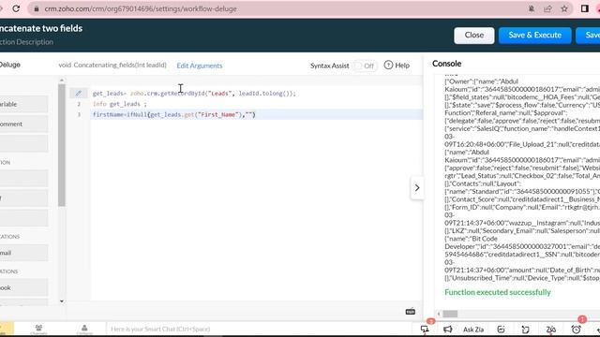The image size is (600, 337).
Task: Click 'Function executed successfully' message
Action: (x=498, y=292)
